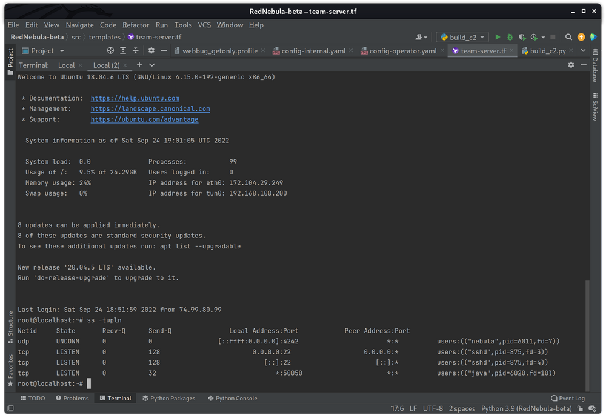Follow the help.ubuntu.com link
The image size is (606, 418).
(x=135, y=98)
